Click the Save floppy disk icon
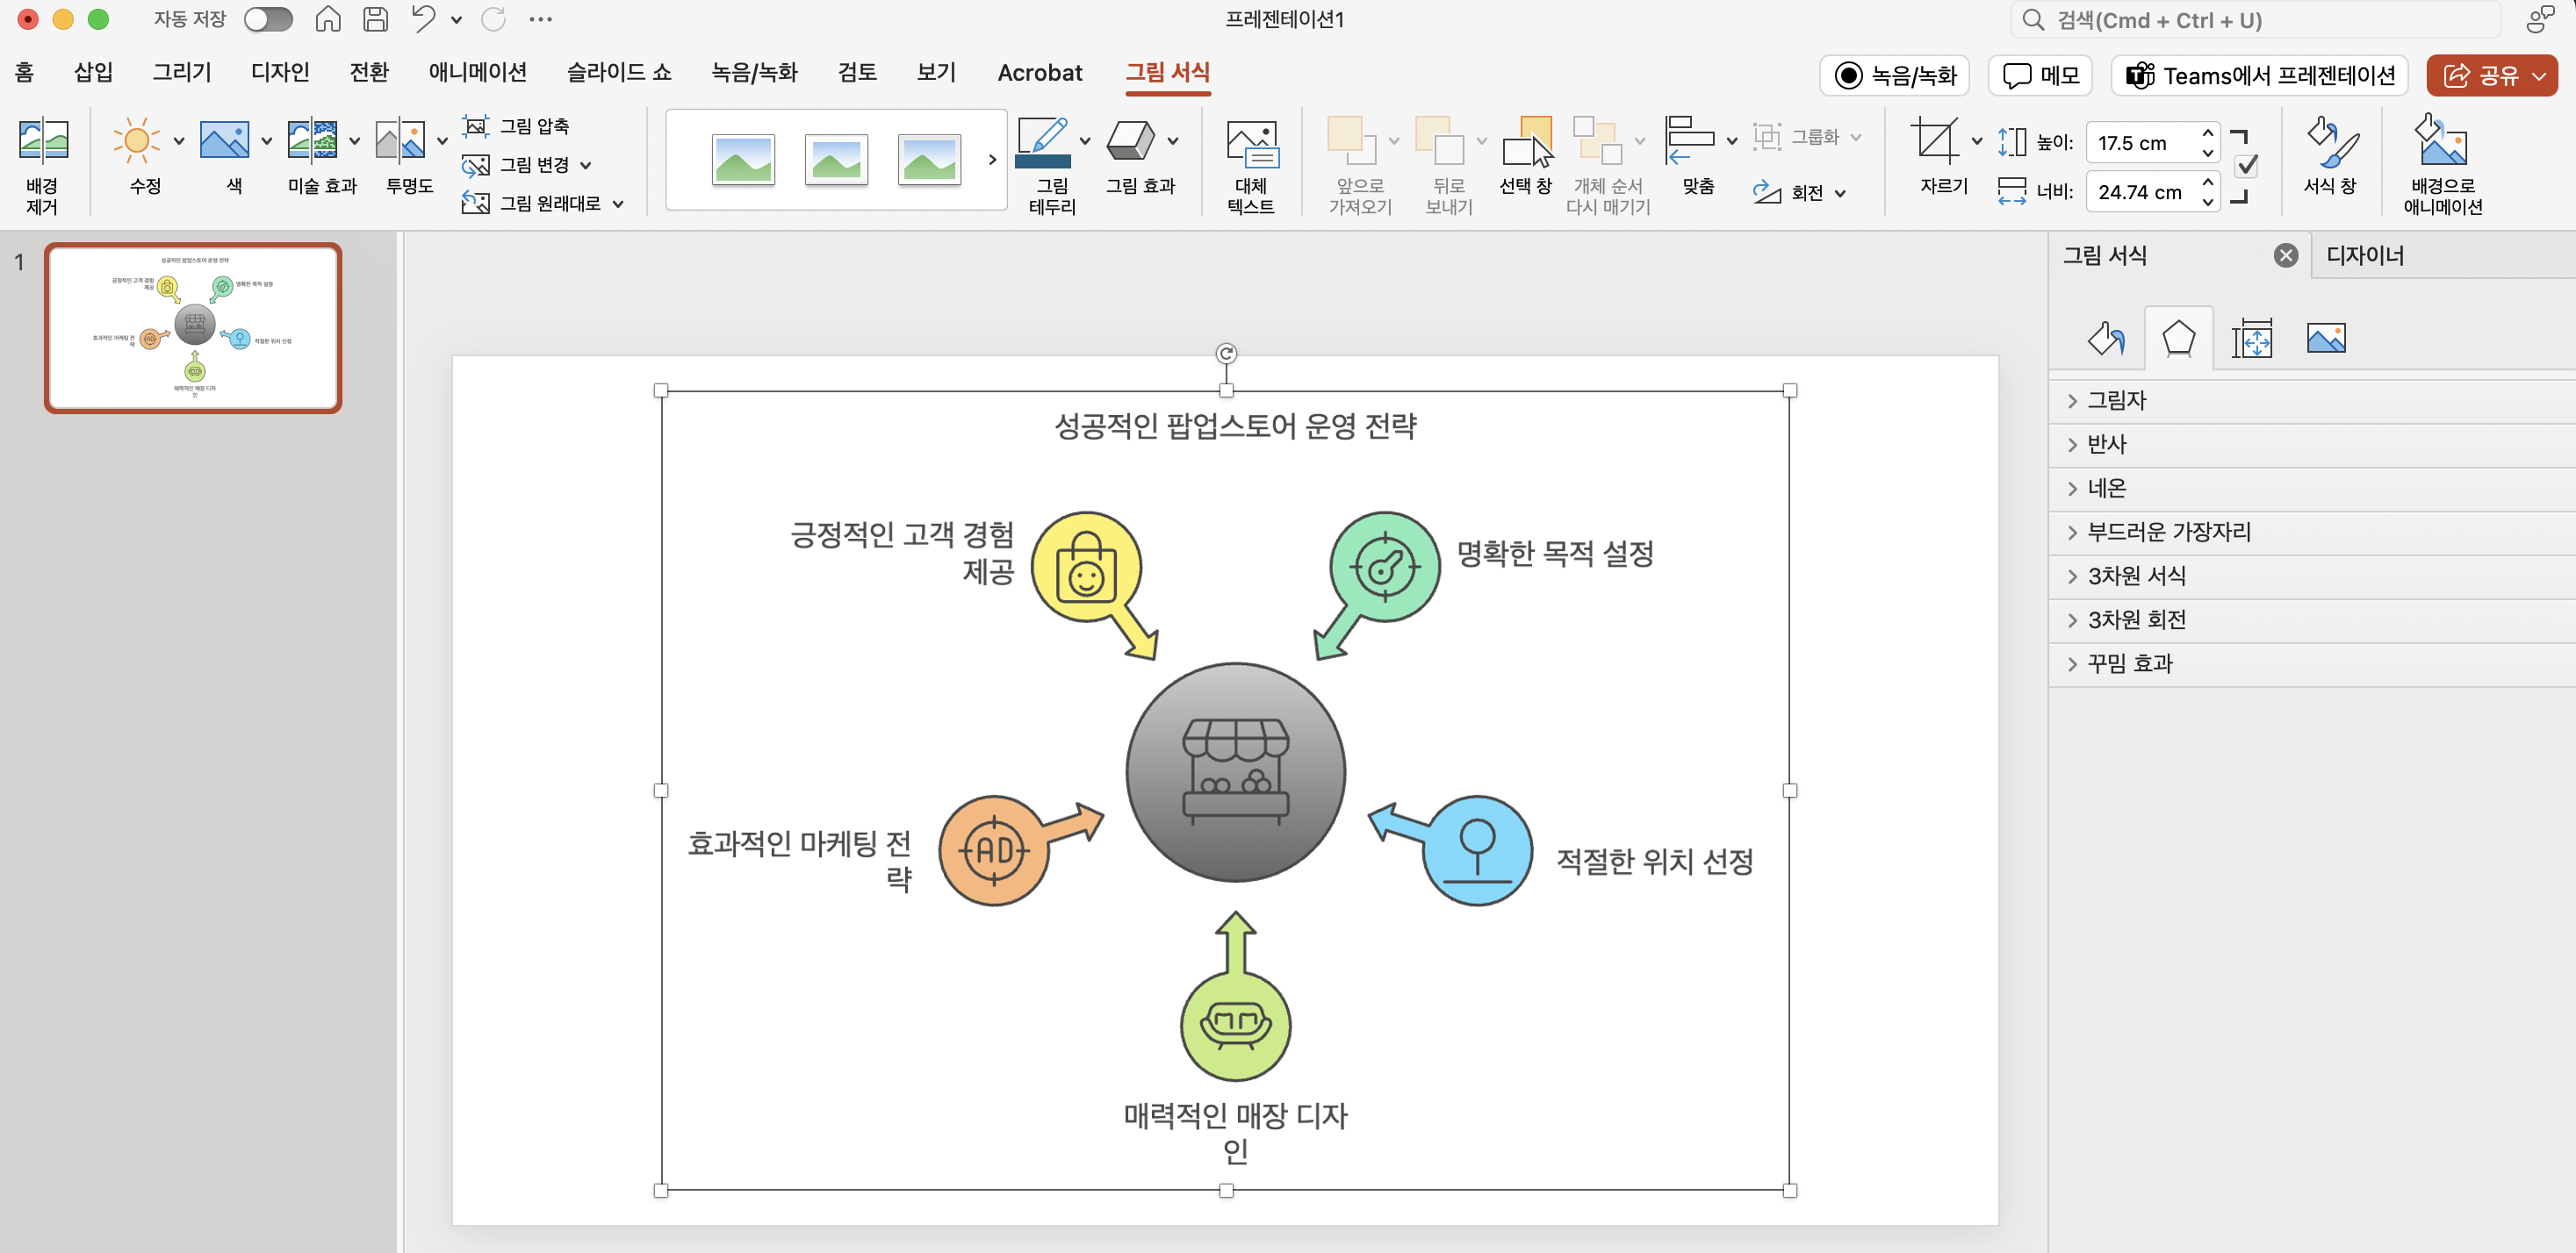The width and height of the screenshot is (2576, 1253). pos(376,19)
